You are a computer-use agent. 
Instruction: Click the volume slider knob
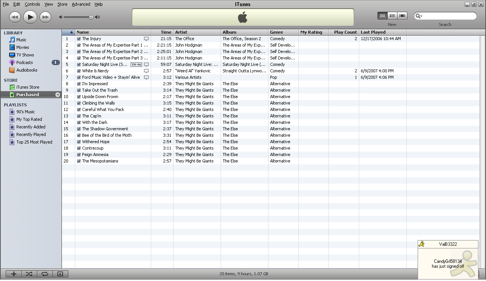[x=91, y=17]
